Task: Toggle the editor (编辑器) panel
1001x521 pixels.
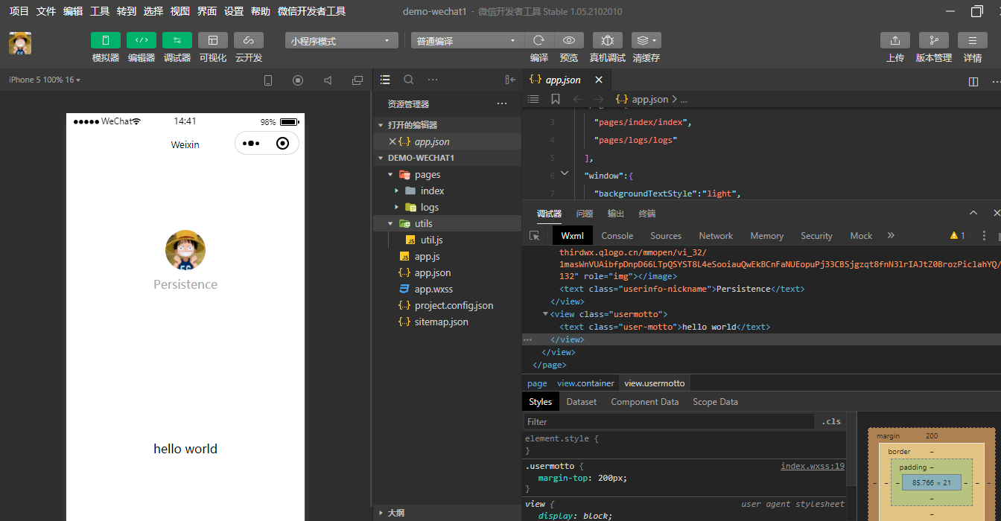Action: (x=142, y=41)
